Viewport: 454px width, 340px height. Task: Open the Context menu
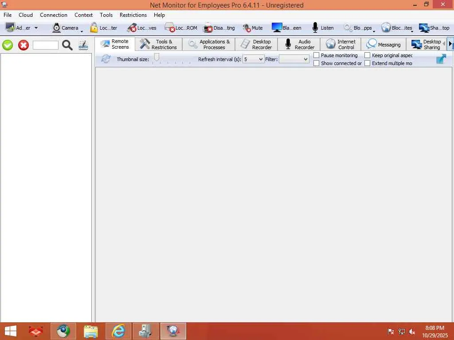(83, 15)
